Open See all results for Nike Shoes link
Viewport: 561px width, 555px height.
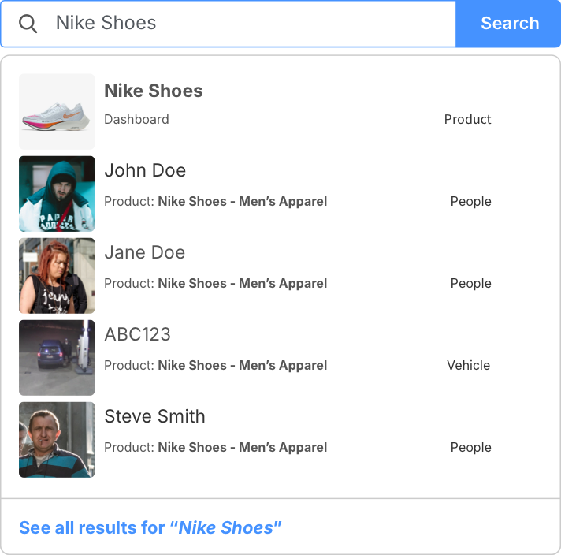click(x=150, y=527)
